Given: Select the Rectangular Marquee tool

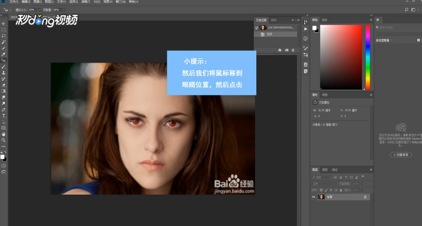Looking at the screenshot, I should pos(4,30).
